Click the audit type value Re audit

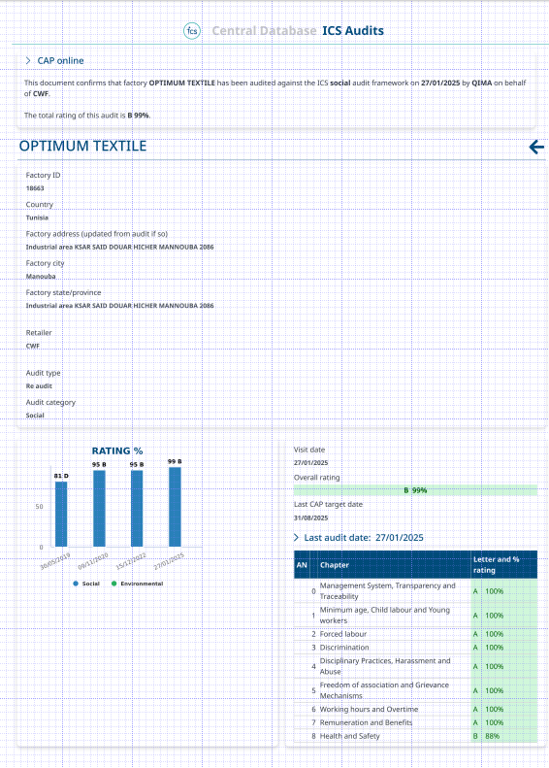click(39, 386)
